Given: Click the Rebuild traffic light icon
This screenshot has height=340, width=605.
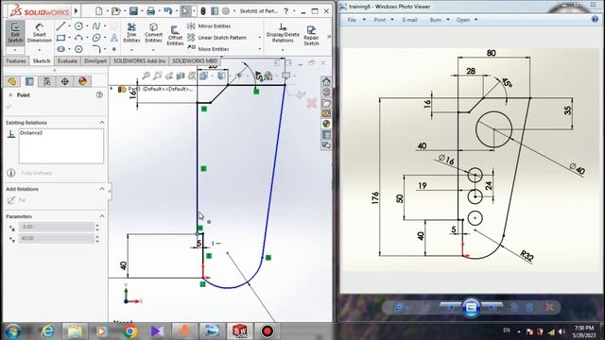Looking at the screenshot, I should pyautogui.click(x=203, y=11).
